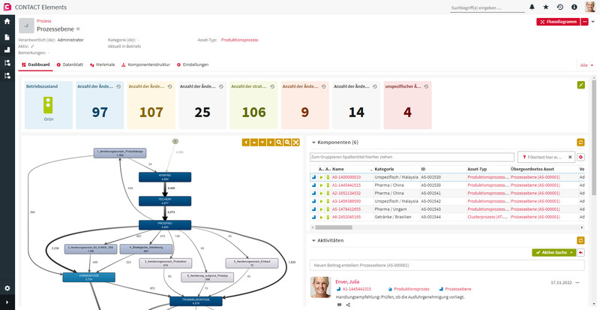
Task: Select the VORMONTAGE node in the diagram
Action: click(x=88, y=278)
